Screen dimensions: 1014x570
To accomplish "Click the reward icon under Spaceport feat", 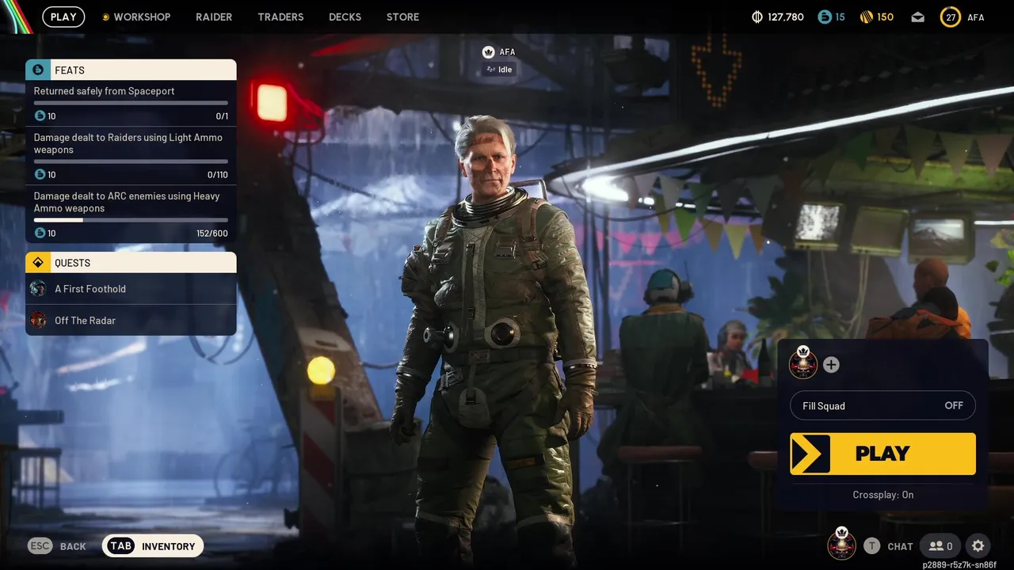I will [x=40, y=116].
